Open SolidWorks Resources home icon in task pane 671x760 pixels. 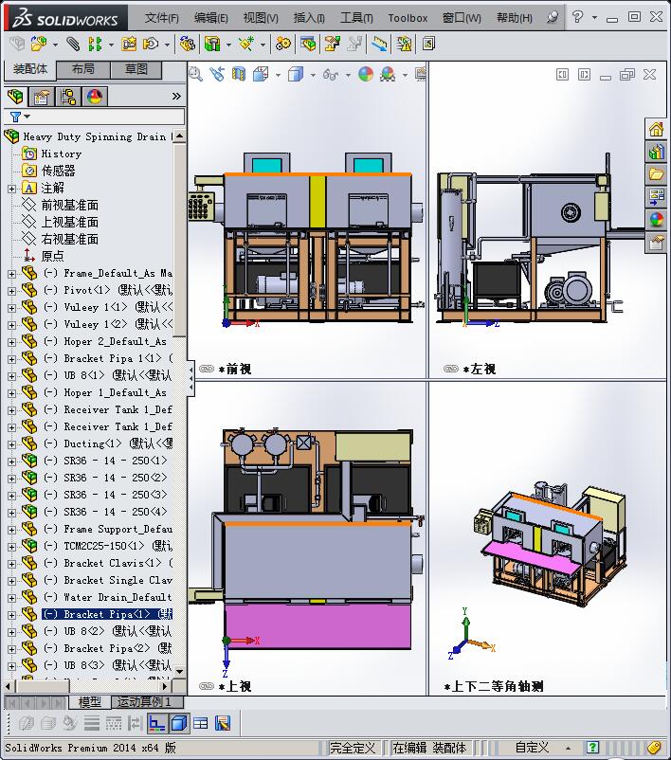pos(656,130)
